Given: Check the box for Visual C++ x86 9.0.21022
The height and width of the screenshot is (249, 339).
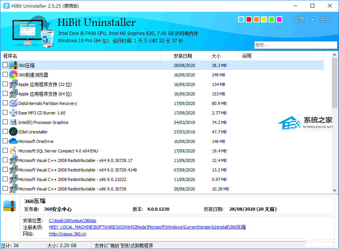Looking at the screenshot, I should pos(5,179).
